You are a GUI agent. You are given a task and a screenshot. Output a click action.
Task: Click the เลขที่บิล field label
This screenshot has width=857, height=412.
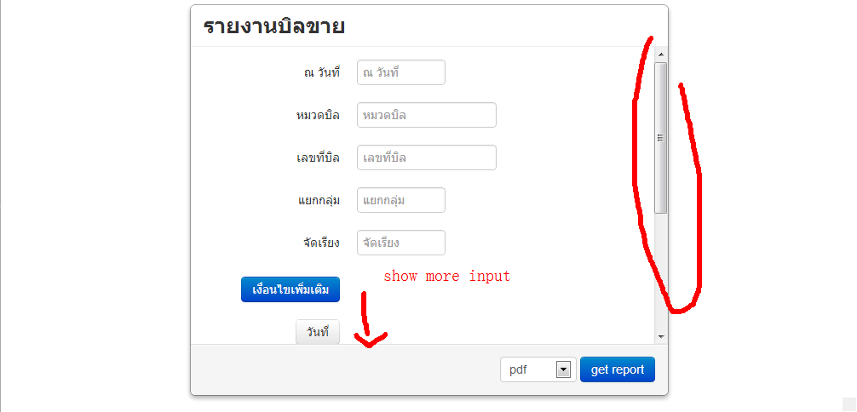[318, 158]
